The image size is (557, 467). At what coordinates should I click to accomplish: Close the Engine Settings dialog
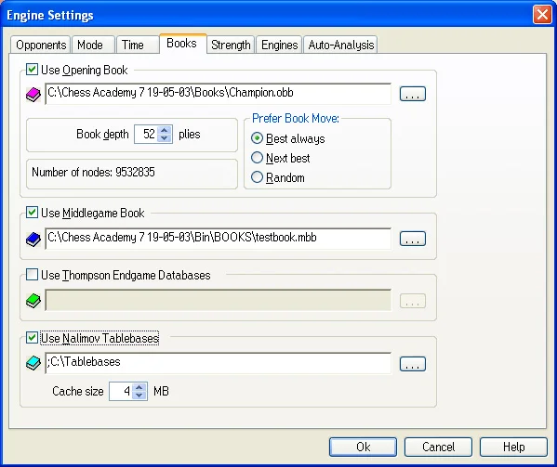(x=542, y=15)
